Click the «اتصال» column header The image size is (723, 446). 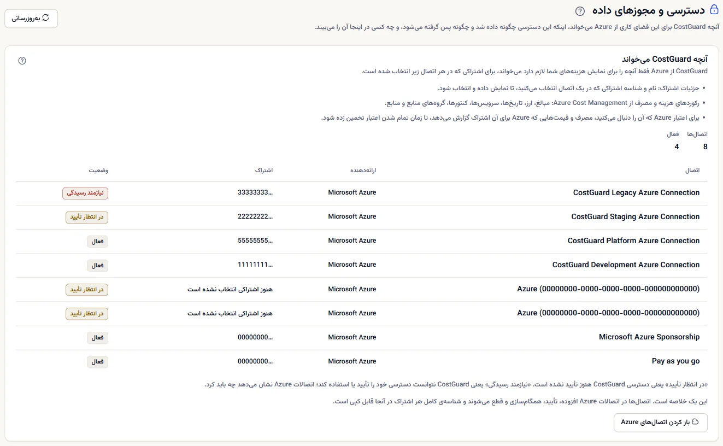click(692, 171)
